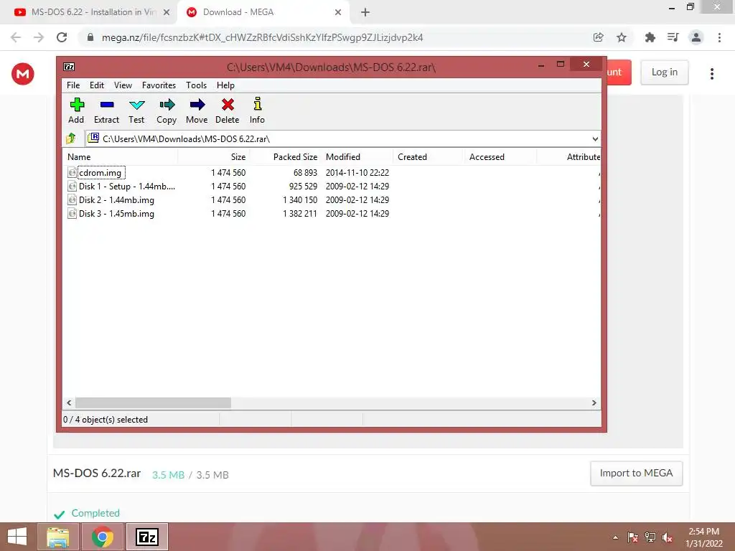This screenshot has height=551, width=735.
Task: Switch to Chrome from taskbar
Action: [x=103, y=537]
